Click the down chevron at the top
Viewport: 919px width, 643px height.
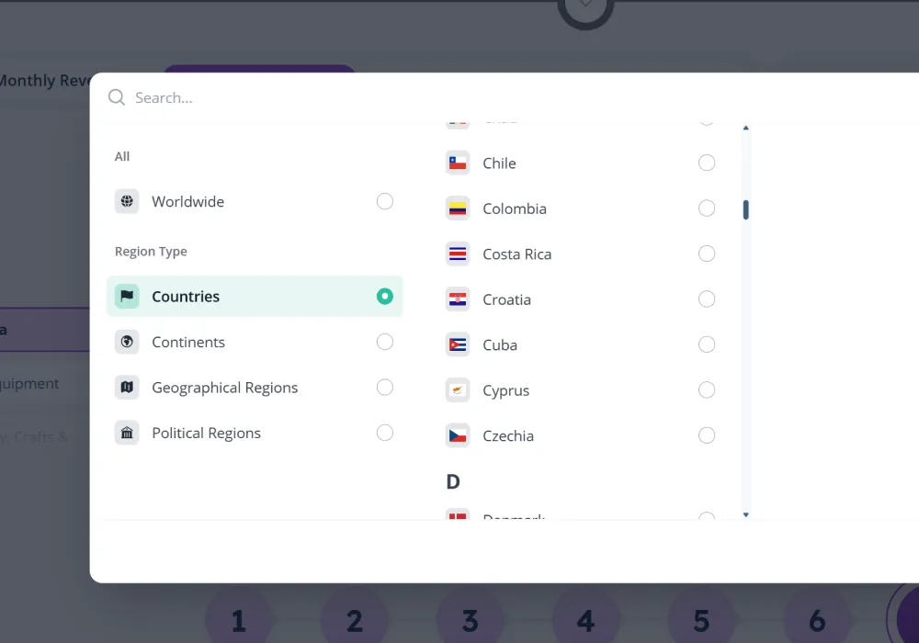point(585,6)
